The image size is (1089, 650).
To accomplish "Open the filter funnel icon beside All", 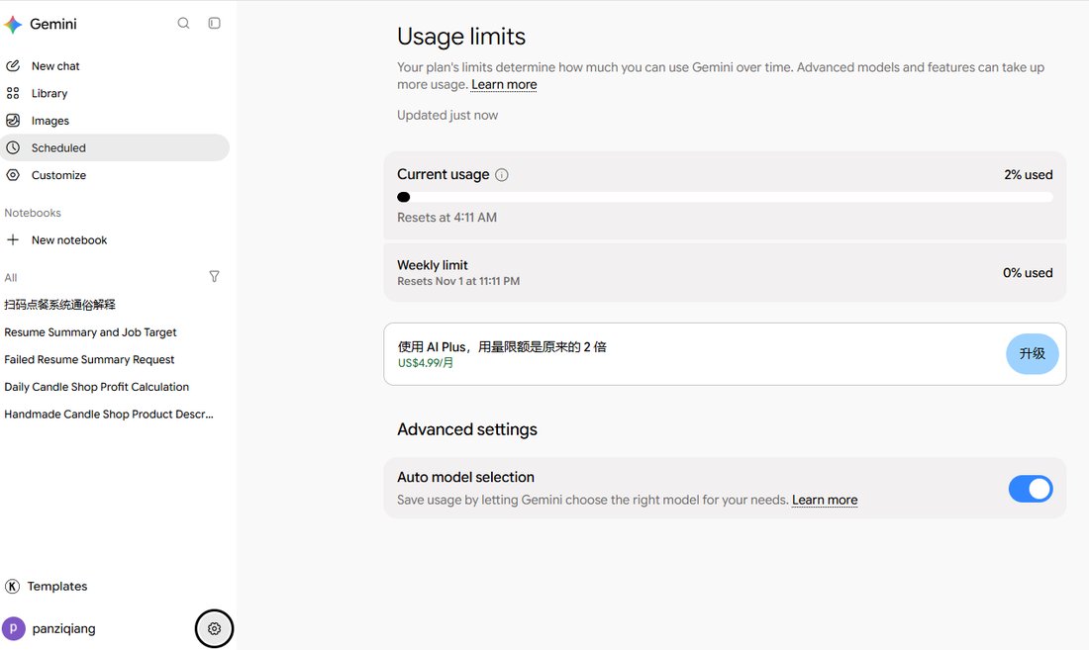I will coord(214,276).
